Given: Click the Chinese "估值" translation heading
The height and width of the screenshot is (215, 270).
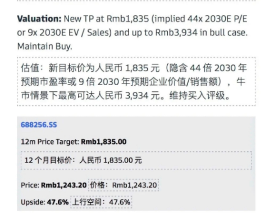Looking at the screenshot, I should [x=30, y=68].
